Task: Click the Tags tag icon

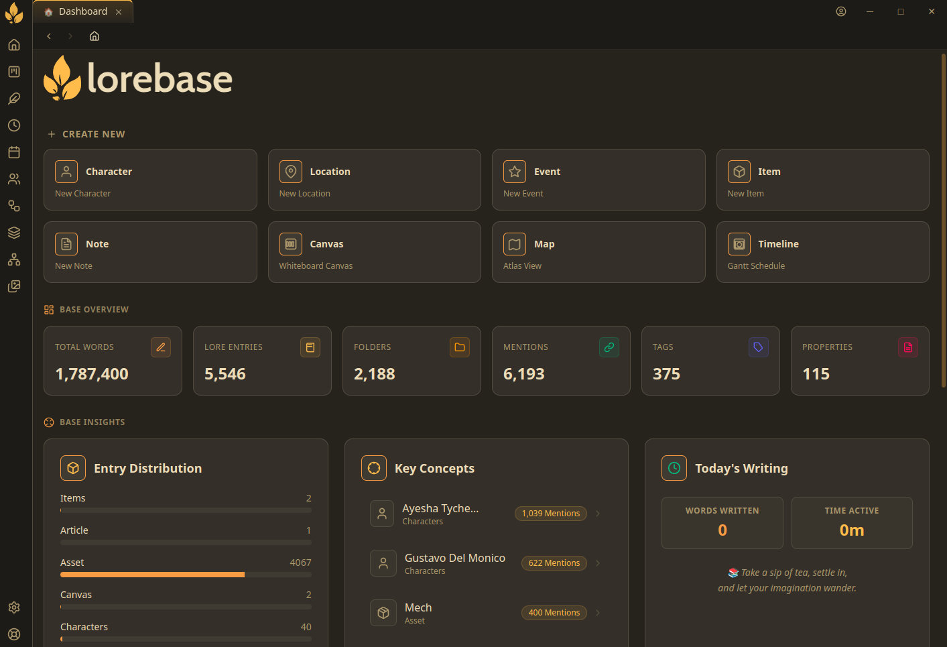Action: [759, 347]
